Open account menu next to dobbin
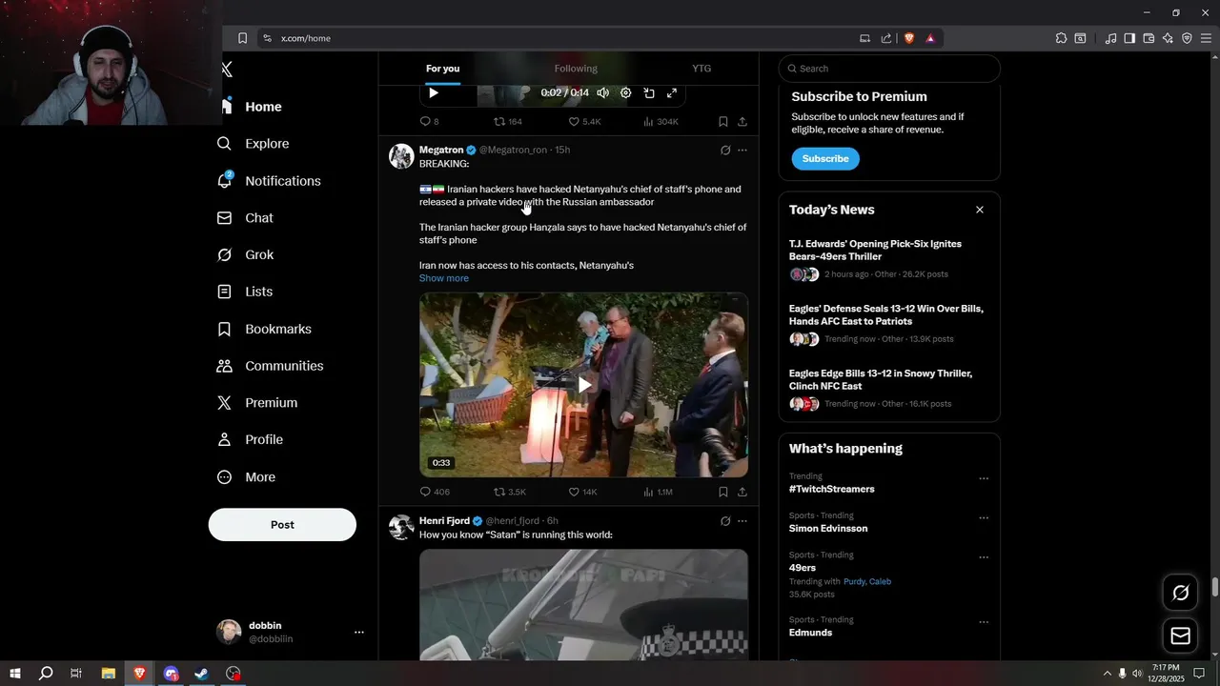This screenshot has height=686, width=1220. click(359, 632)
